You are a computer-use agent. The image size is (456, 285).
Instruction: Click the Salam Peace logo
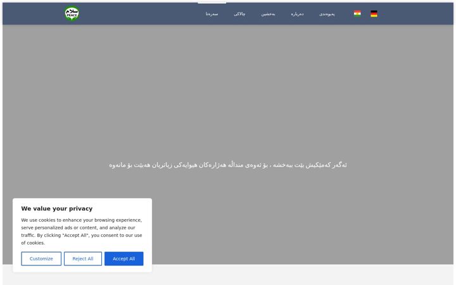(72, 14)
